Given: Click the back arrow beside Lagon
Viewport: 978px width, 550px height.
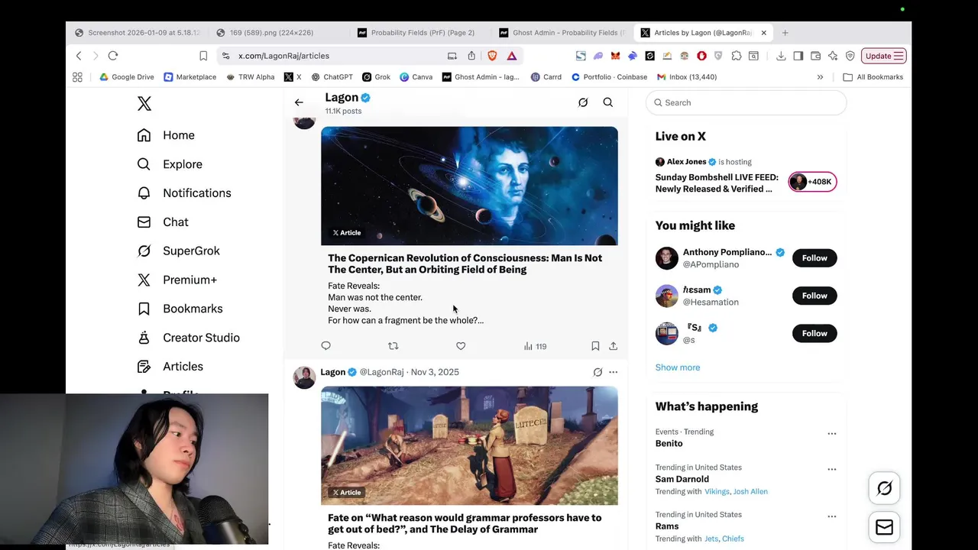Looking at the screenshot, I should tap(299, 102).
